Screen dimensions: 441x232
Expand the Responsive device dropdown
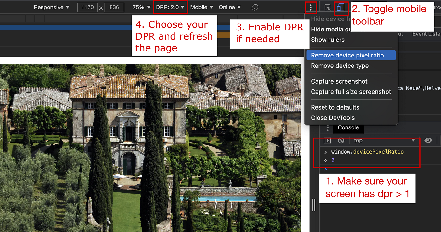pyautogui.click(x=51, y=7)
